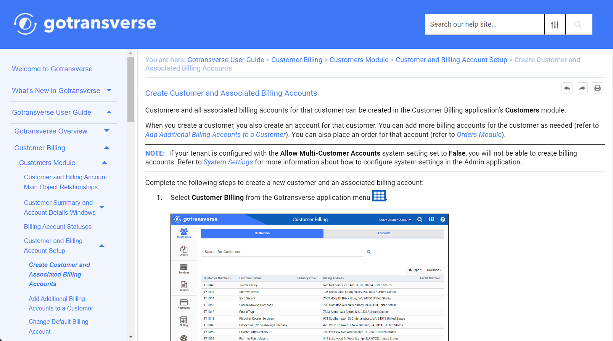Open the Add Additional Billing Accounts to a Customer link in body text
Viewport: 613px width, 341px height.
[x=216, y=135]
